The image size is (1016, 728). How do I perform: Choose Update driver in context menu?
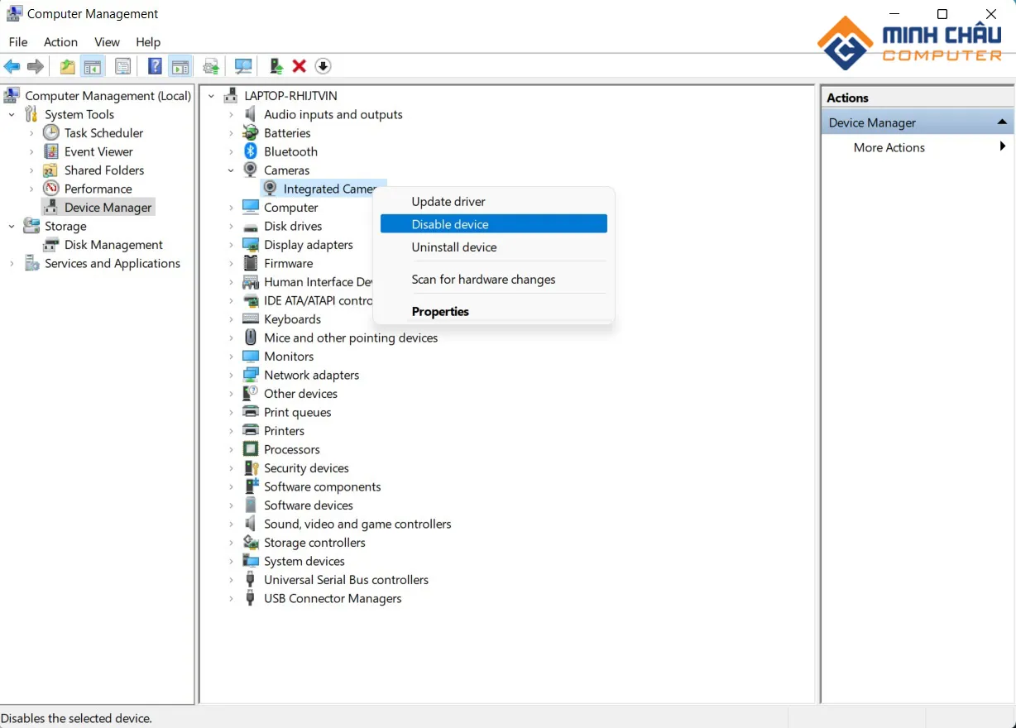(448, 202)
